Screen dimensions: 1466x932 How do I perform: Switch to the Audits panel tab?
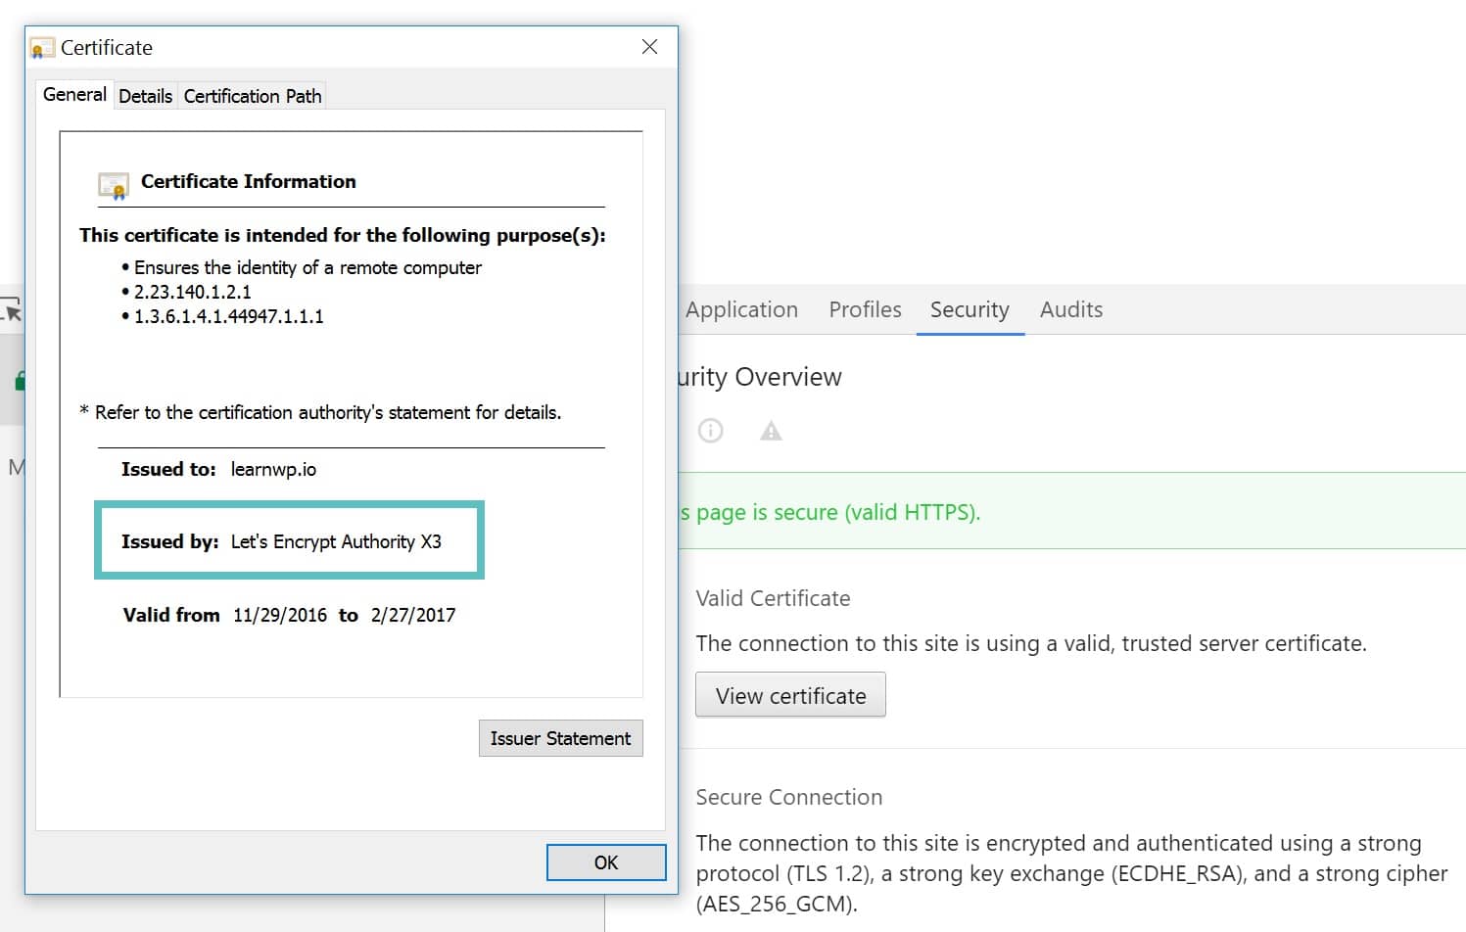[x=1070, y=309]
